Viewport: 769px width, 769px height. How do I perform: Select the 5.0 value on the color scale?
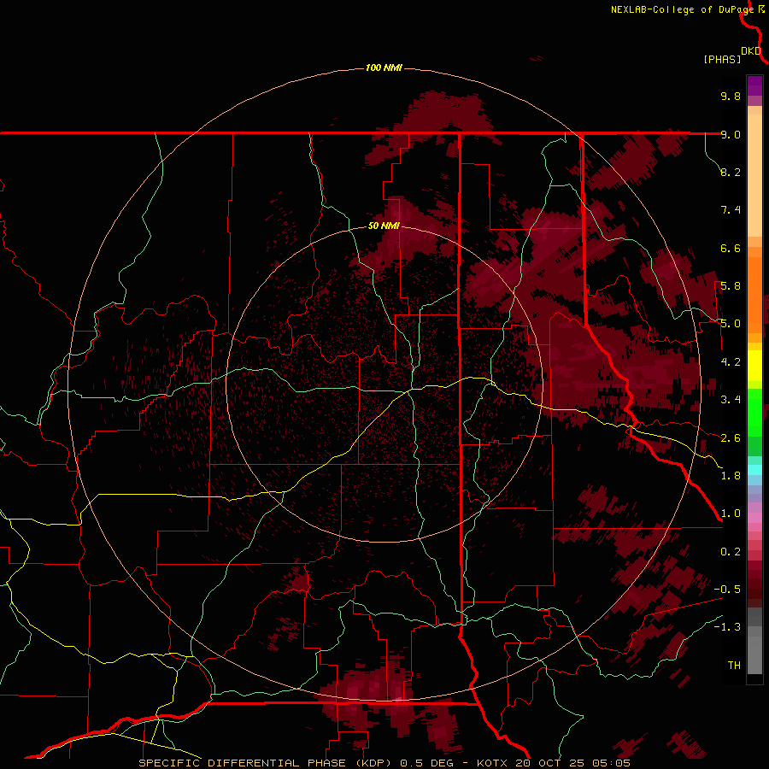point(731,324)
